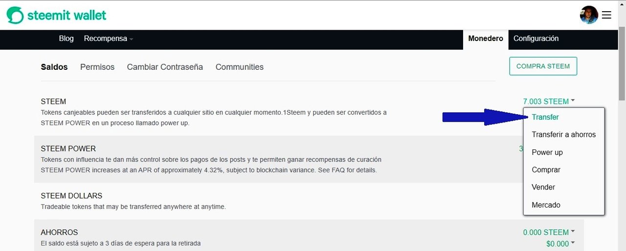Click the STEEM DOLLARS section heading
Image resolution: width=626 pixels, height=251 pixels.
[x=71, y=196]
